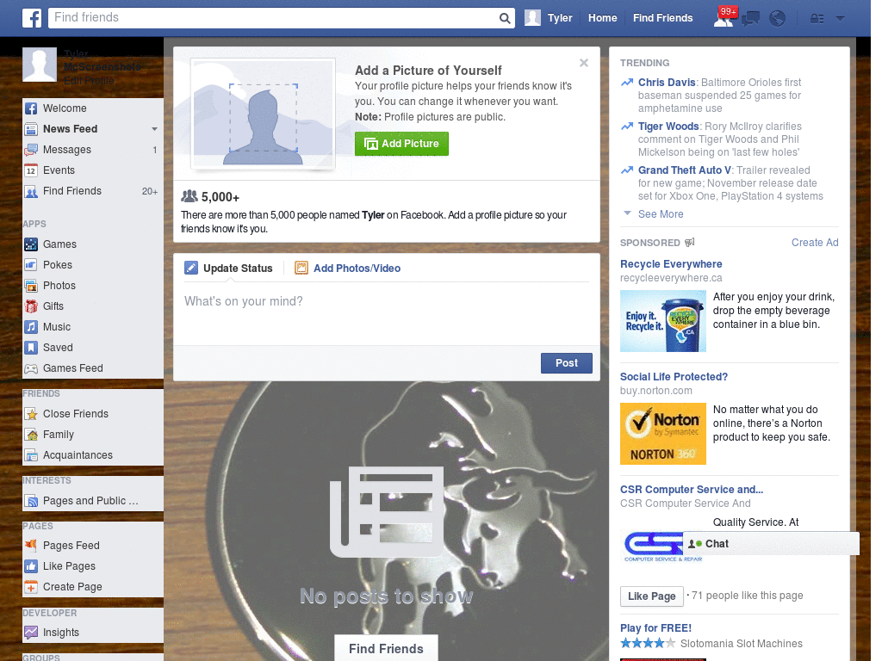Open the Social Life Protected? ad link
The width and height of the screenshot is (882, 661).
click(x=674, y=377)
